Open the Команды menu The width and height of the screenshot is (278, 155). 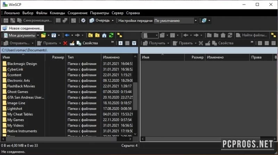(x=57, y=13)
